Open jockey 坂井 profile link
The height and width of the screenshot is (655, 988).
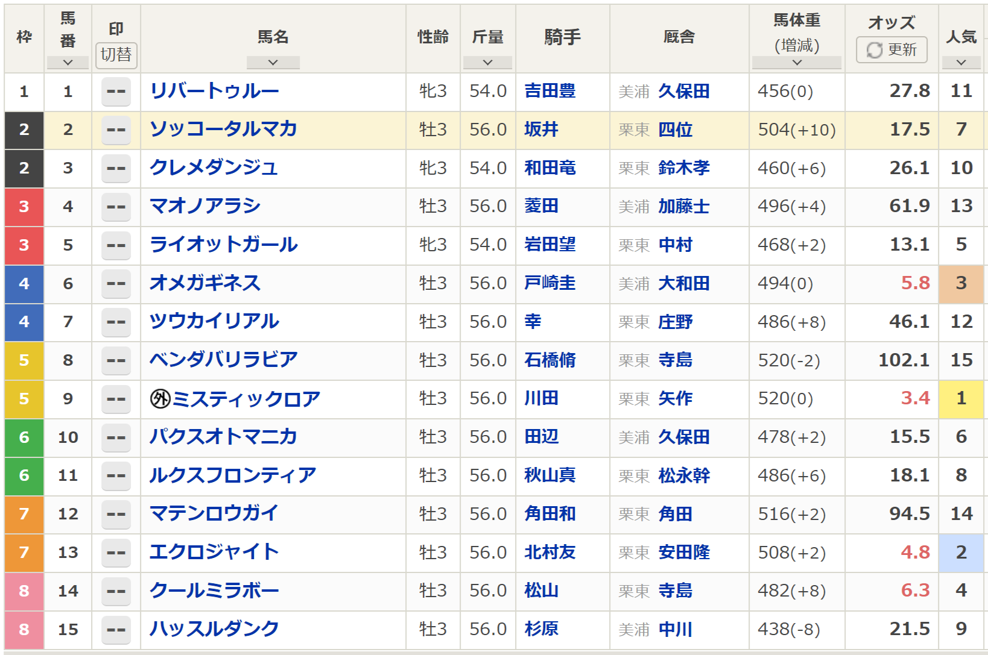[542, 130]
